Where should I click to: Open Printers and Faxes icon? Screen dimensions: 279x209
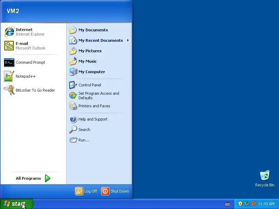pos(73,106)
